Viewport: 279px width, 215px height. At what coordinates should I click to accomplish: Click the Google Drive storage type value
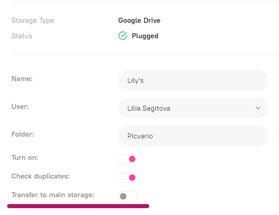click(139, 20)
